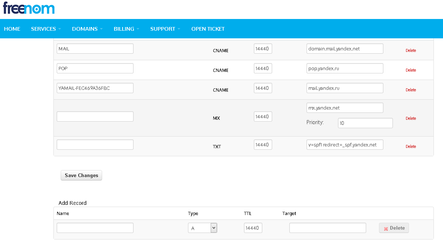Edit the Add Record TTL field
The height and width of the screenshot is (245, 443).
[253, 228]
